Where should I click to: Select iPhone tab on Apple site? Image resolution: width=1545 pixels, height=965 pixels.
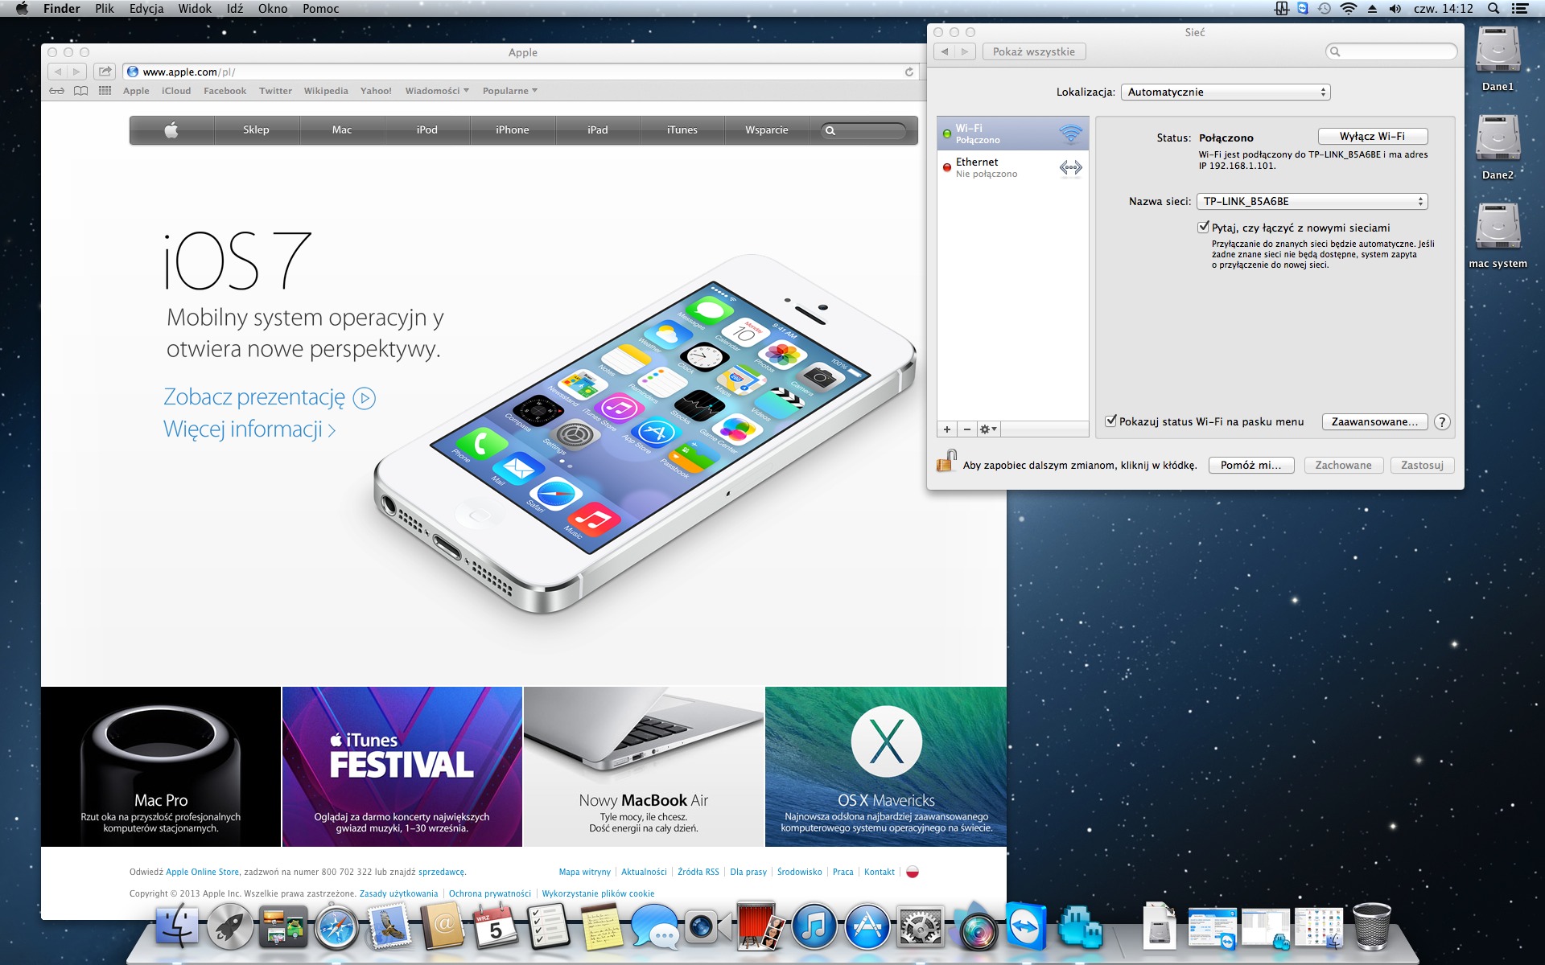513,129
